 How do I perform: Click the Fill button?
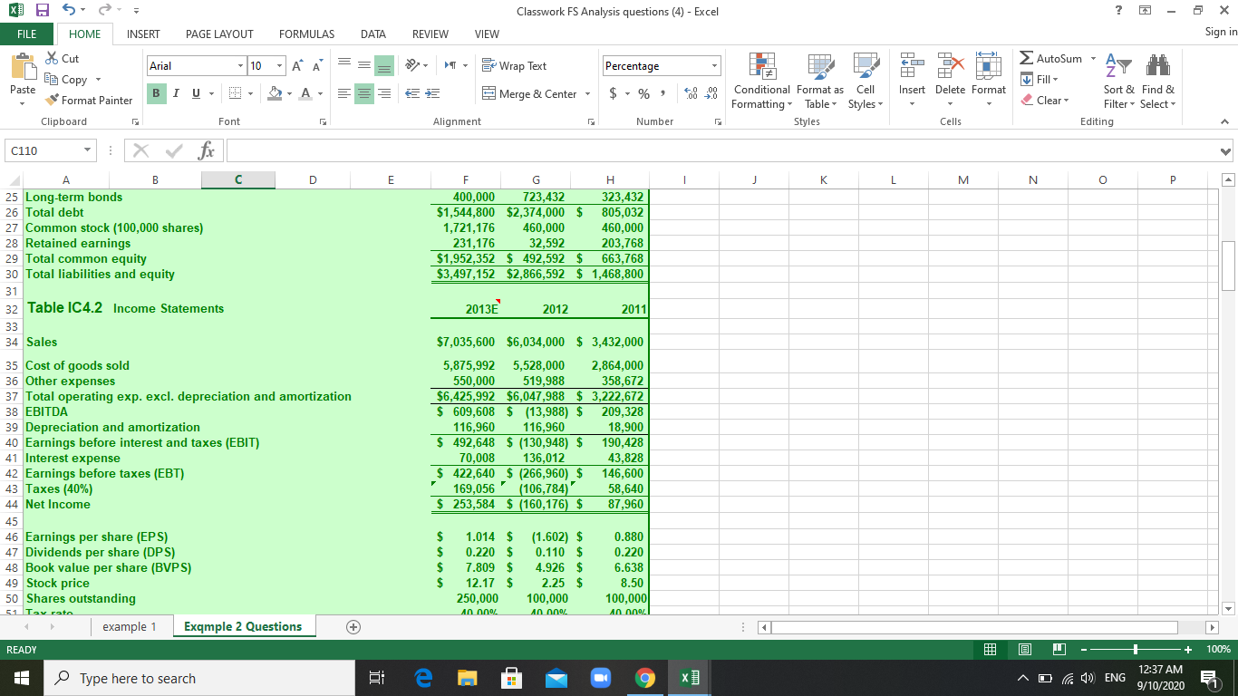pyautogui.click(x=1039, y=80)
